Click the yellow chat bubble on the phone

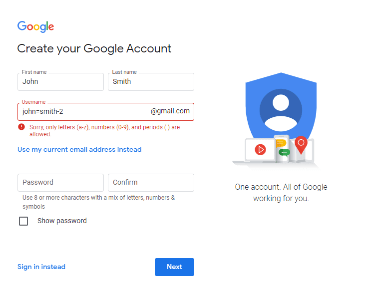click(x=281, y=144)
